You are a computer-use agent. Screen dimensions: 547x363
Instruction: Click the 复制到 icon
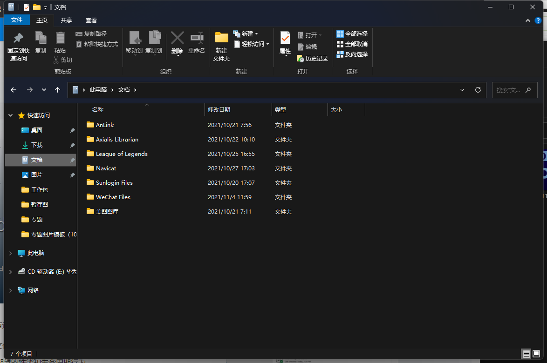[154, 38]
